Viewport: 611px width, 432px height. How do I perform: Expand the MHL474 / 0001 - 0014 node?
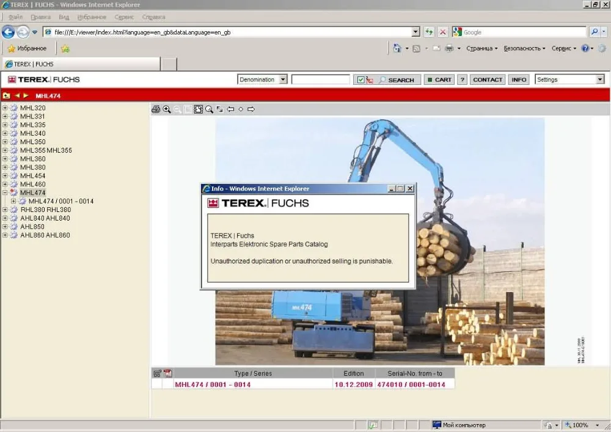(x=13, y=201)
